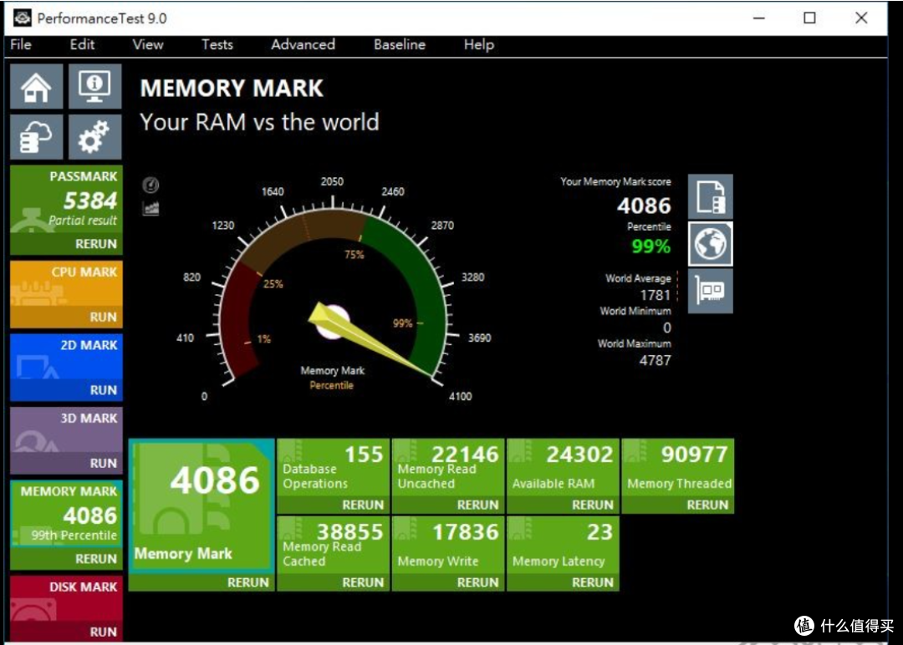The height and width of the screenshot is (645, 903).
Task: Click the gauge needle on the Memory Mark dial
Action: point(369,341)
